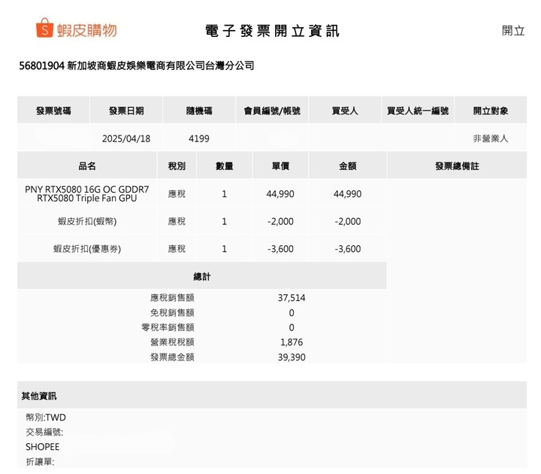This screenshot has width=541, height=474.
Task: Click the 金額 value -2,000
Action: point(347,221)
